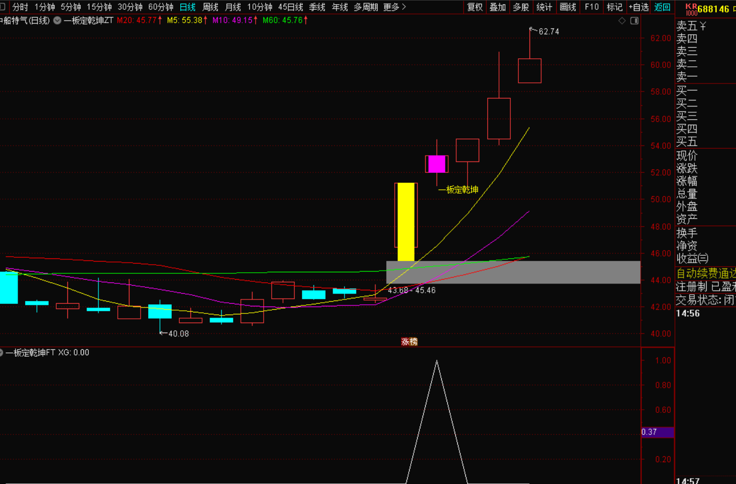Image resolution: width=736 pixels, height=484 pixels.
Task: Switch to the 分时 intraday tab
Action: [20, 7]
